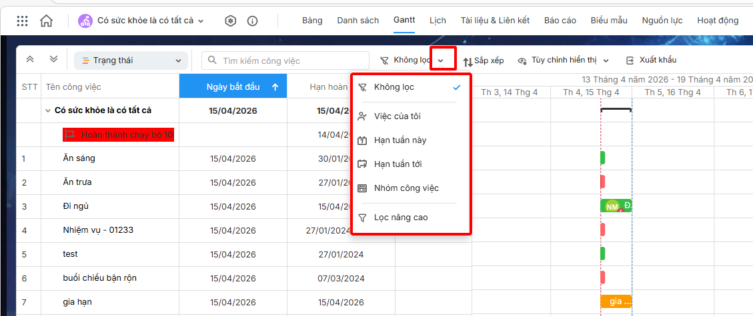Click the orange gia hạn Gantt bar
Screen dimensions: 753x316
pos(616,301)
